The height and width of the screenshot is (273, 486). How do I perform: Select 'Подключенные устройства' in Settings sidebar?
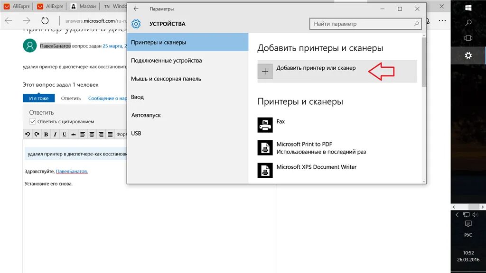[x=187, y=60]
